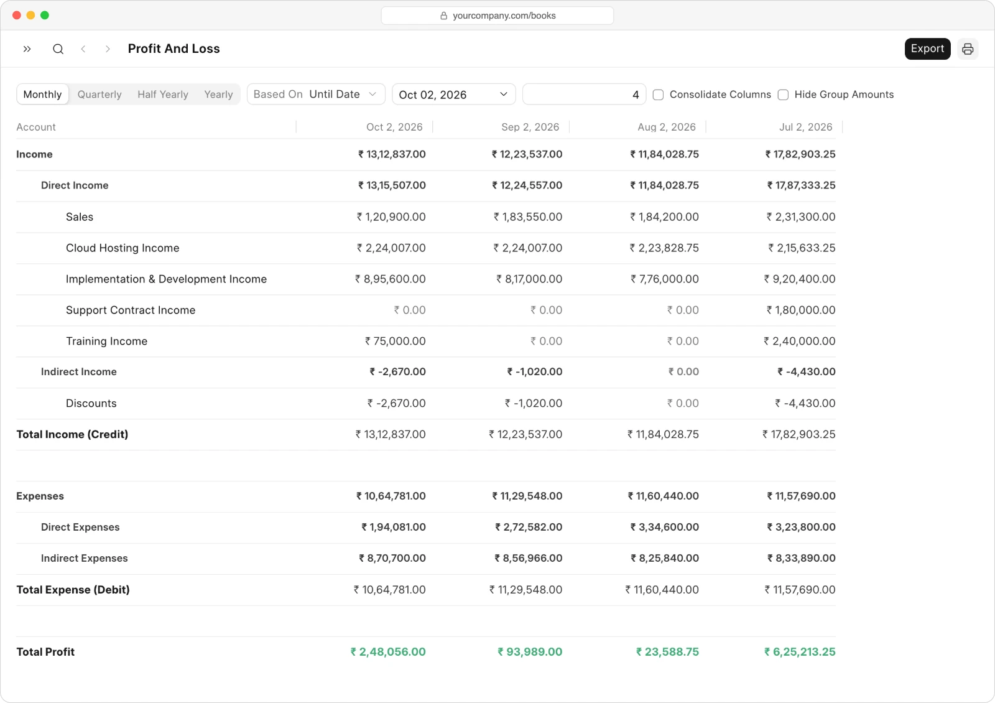The width and height of the screenshot is (995, 703).
Task: Click Implementation & Development Income account
Action: [x=166, y=279]
